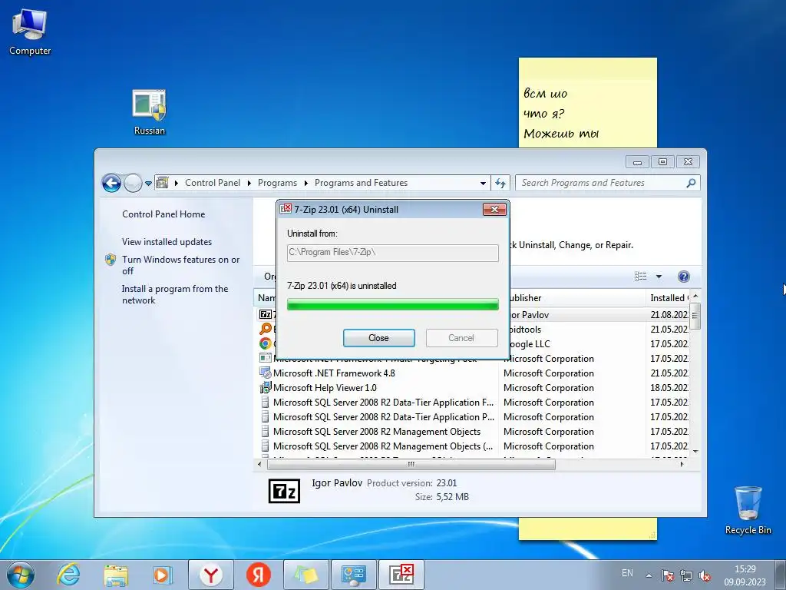Open the network tray icon

coord(685,575)
